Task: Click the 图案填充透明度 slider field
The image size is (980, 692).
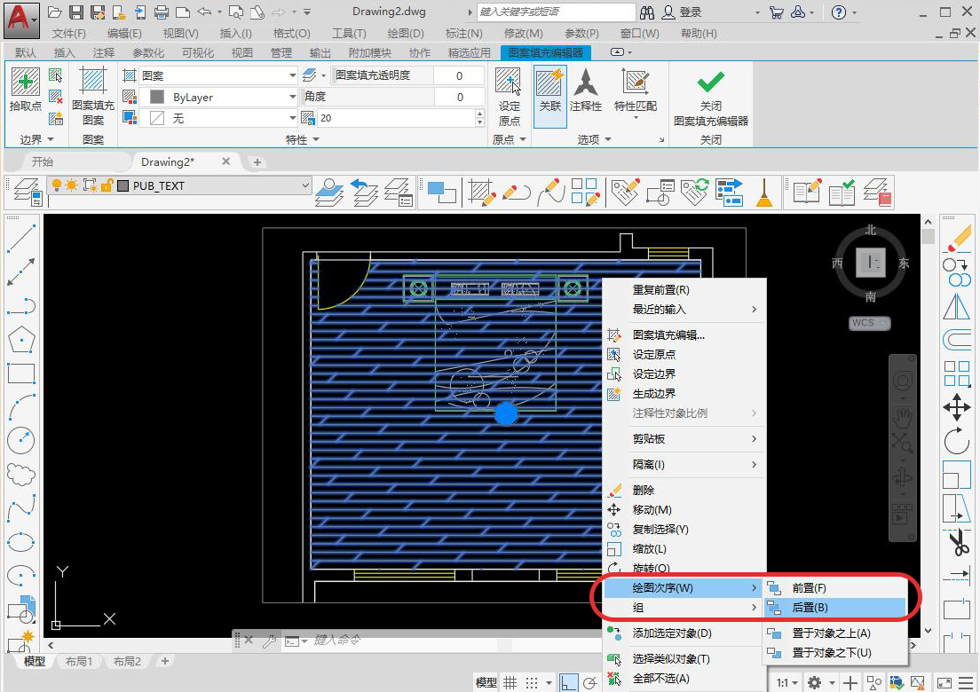Action: click(x=407, y=75)
